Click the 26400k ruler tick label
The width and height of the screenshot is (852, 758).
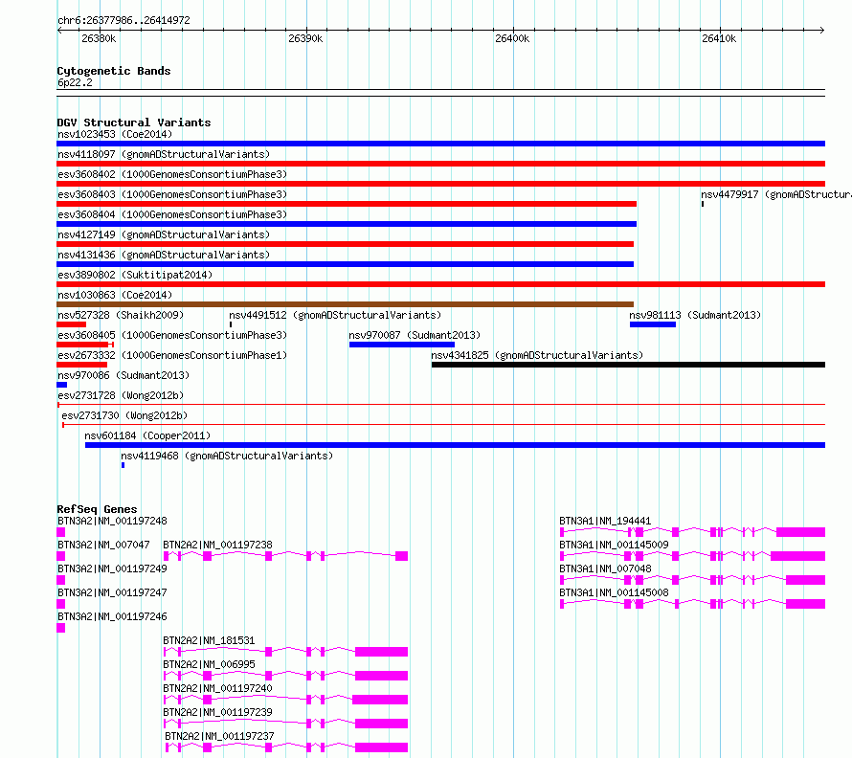click(512, 38)
